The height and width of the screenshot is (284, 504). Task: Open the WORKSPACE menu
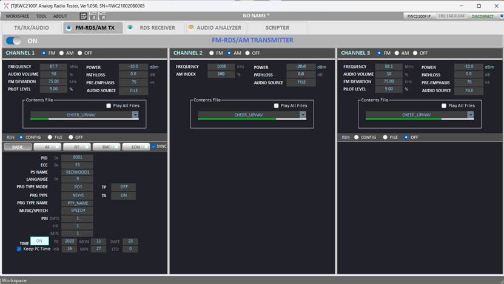coord(17,16)
